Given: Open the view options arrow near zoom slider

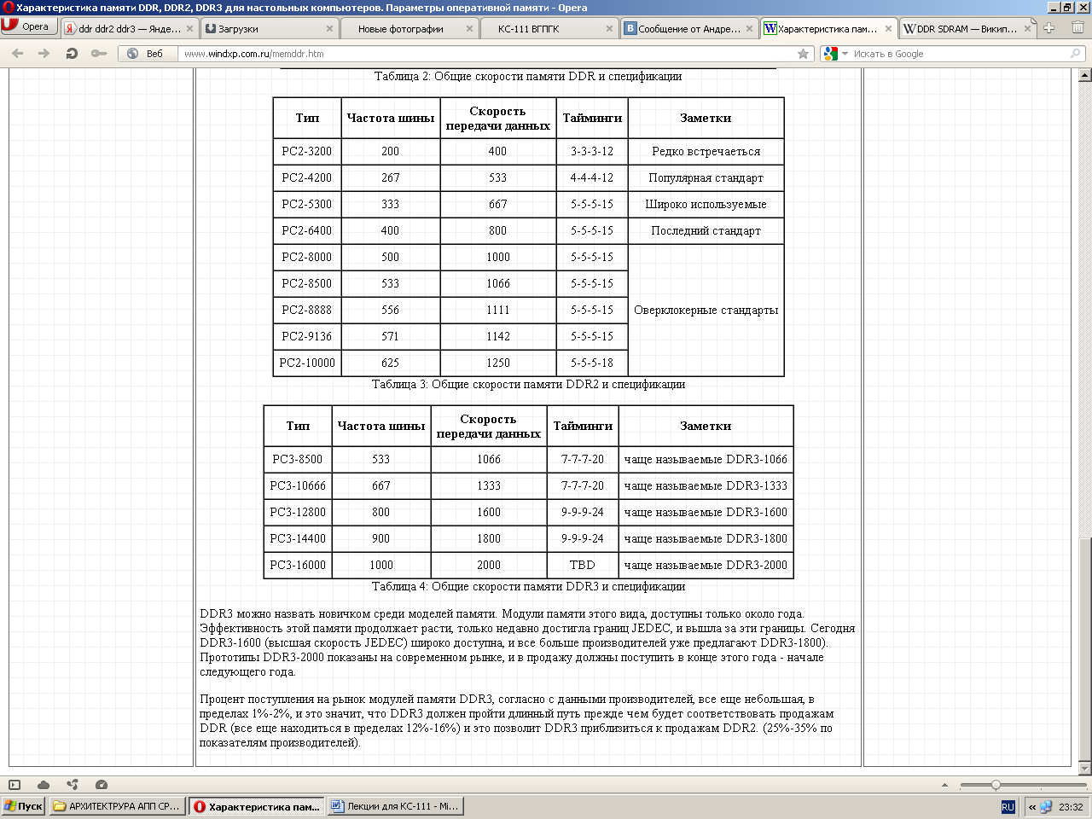Looking at the screenshot, I should pos(944,785).
